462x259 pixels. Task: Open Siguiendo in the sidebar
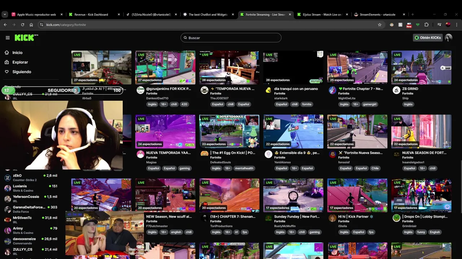pyautogui.click(x=22, y=72)
